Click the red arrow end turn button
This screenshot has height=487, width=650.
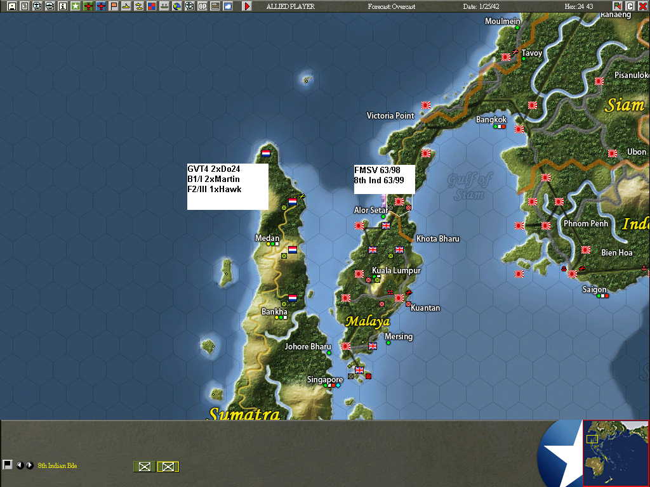coord(247,6)
